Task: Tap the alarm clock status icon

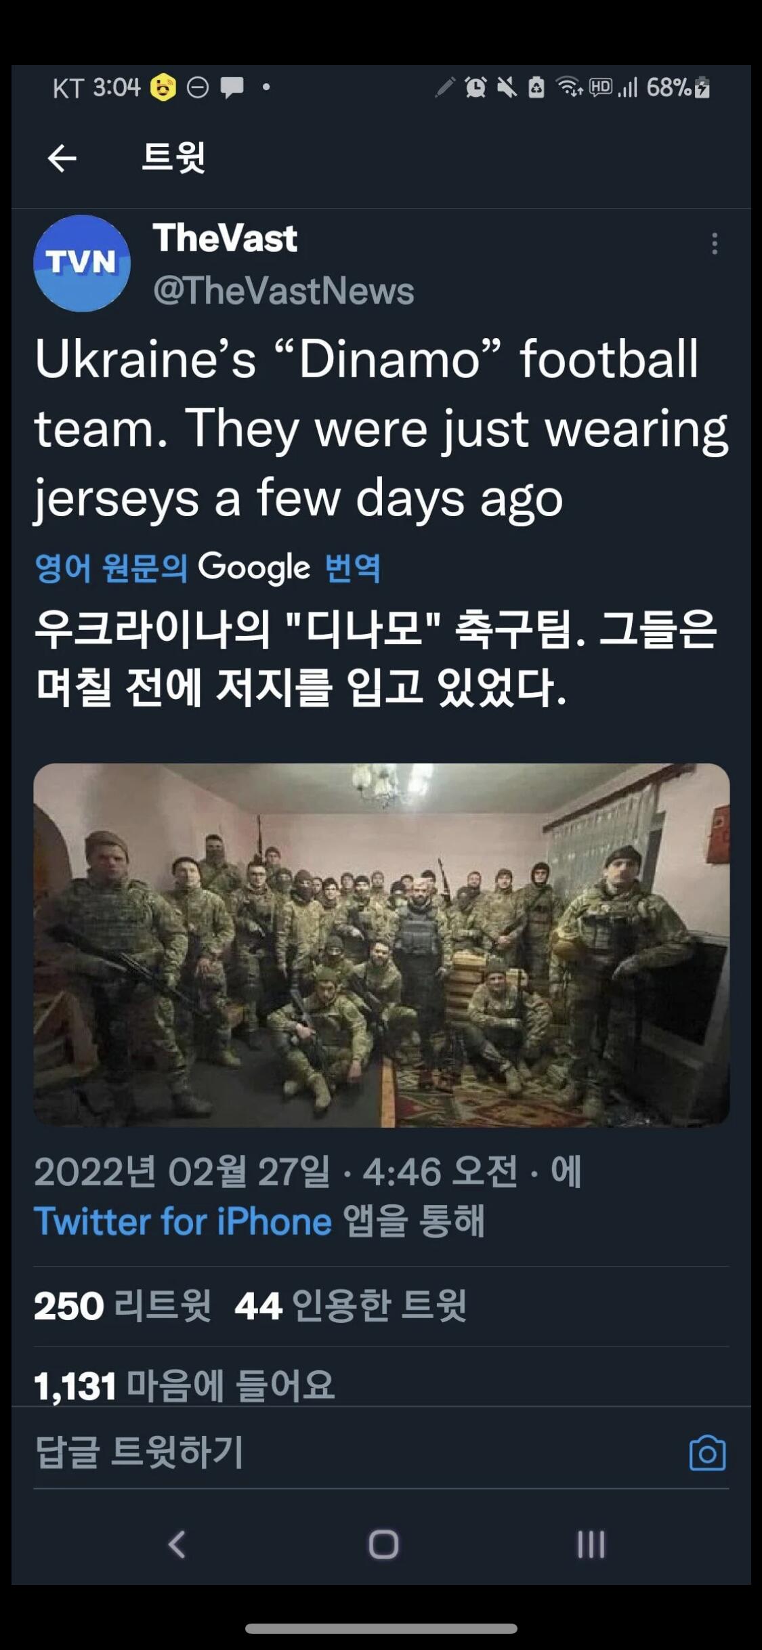Action: [476, 87]
